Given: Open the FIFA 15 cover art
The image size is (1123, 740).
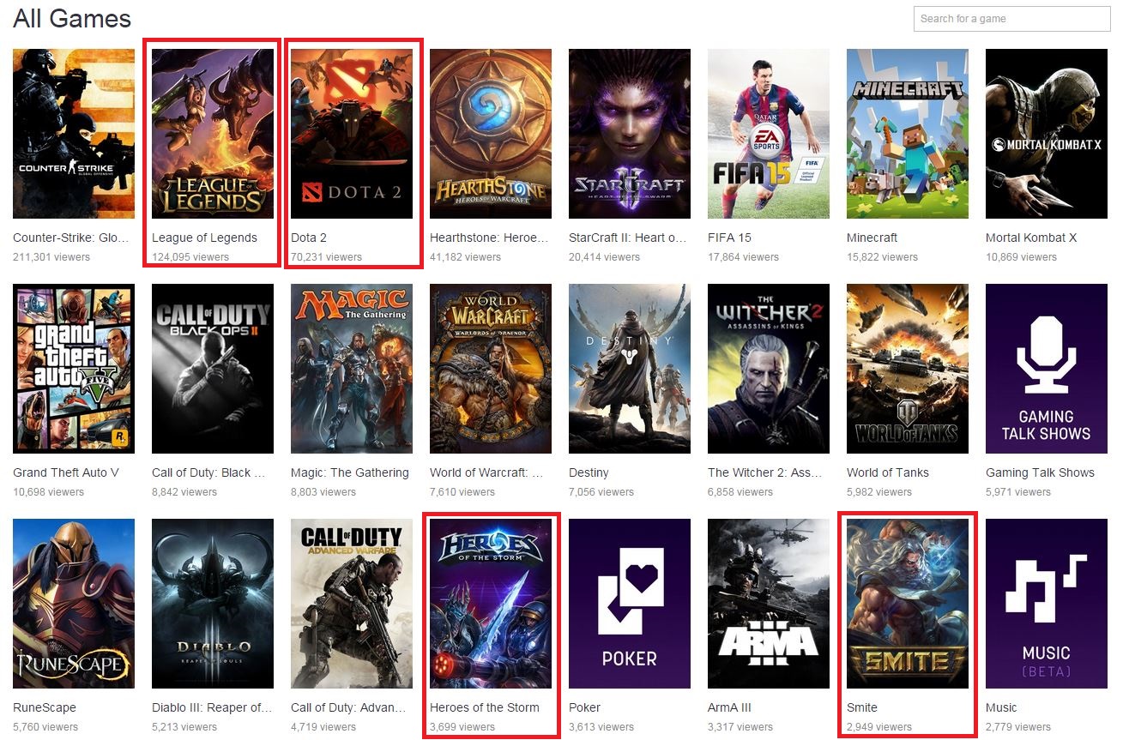Looking at the screenshot, I should click(x=769, y=134).
